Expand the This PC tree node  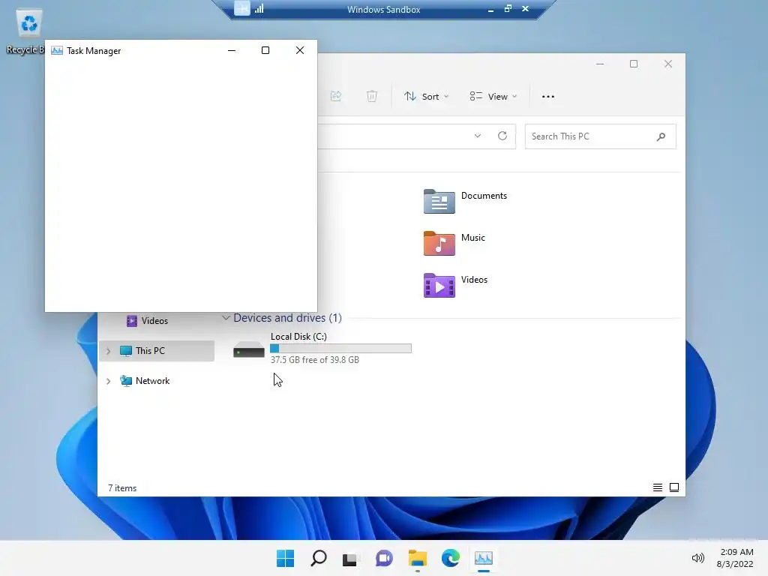tap(108, 351)
